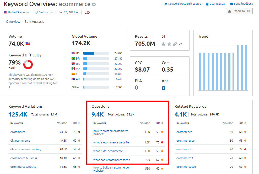Open the Desktop device dropdown
Viewport: 259px width, 174px height.
44,12
